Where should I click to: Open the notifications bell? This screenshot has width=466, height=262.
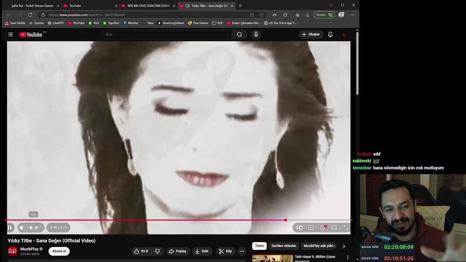[x=330, y=35]
